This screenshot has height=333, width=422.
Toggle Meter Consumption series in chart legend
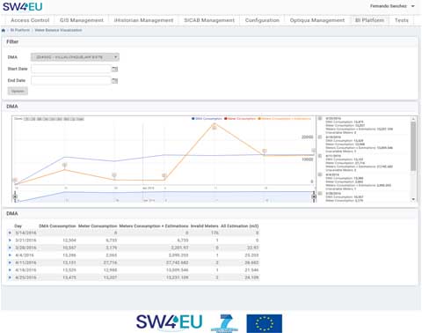tap(240, 119)
